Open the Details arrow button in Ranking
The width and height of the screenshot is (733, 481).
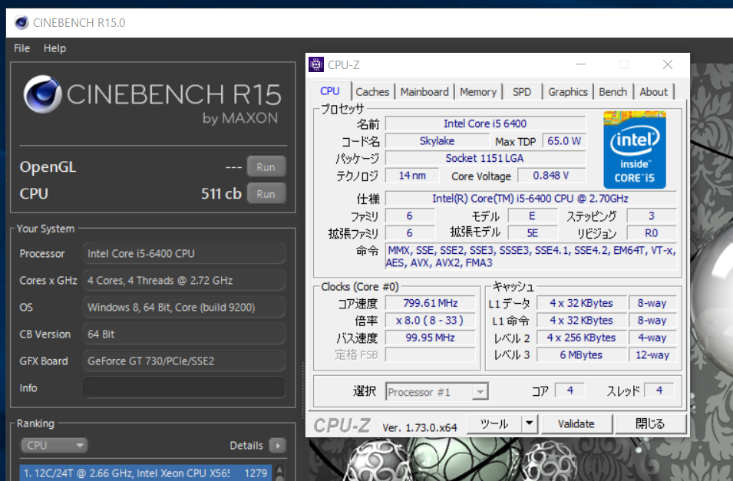(278, 446)
